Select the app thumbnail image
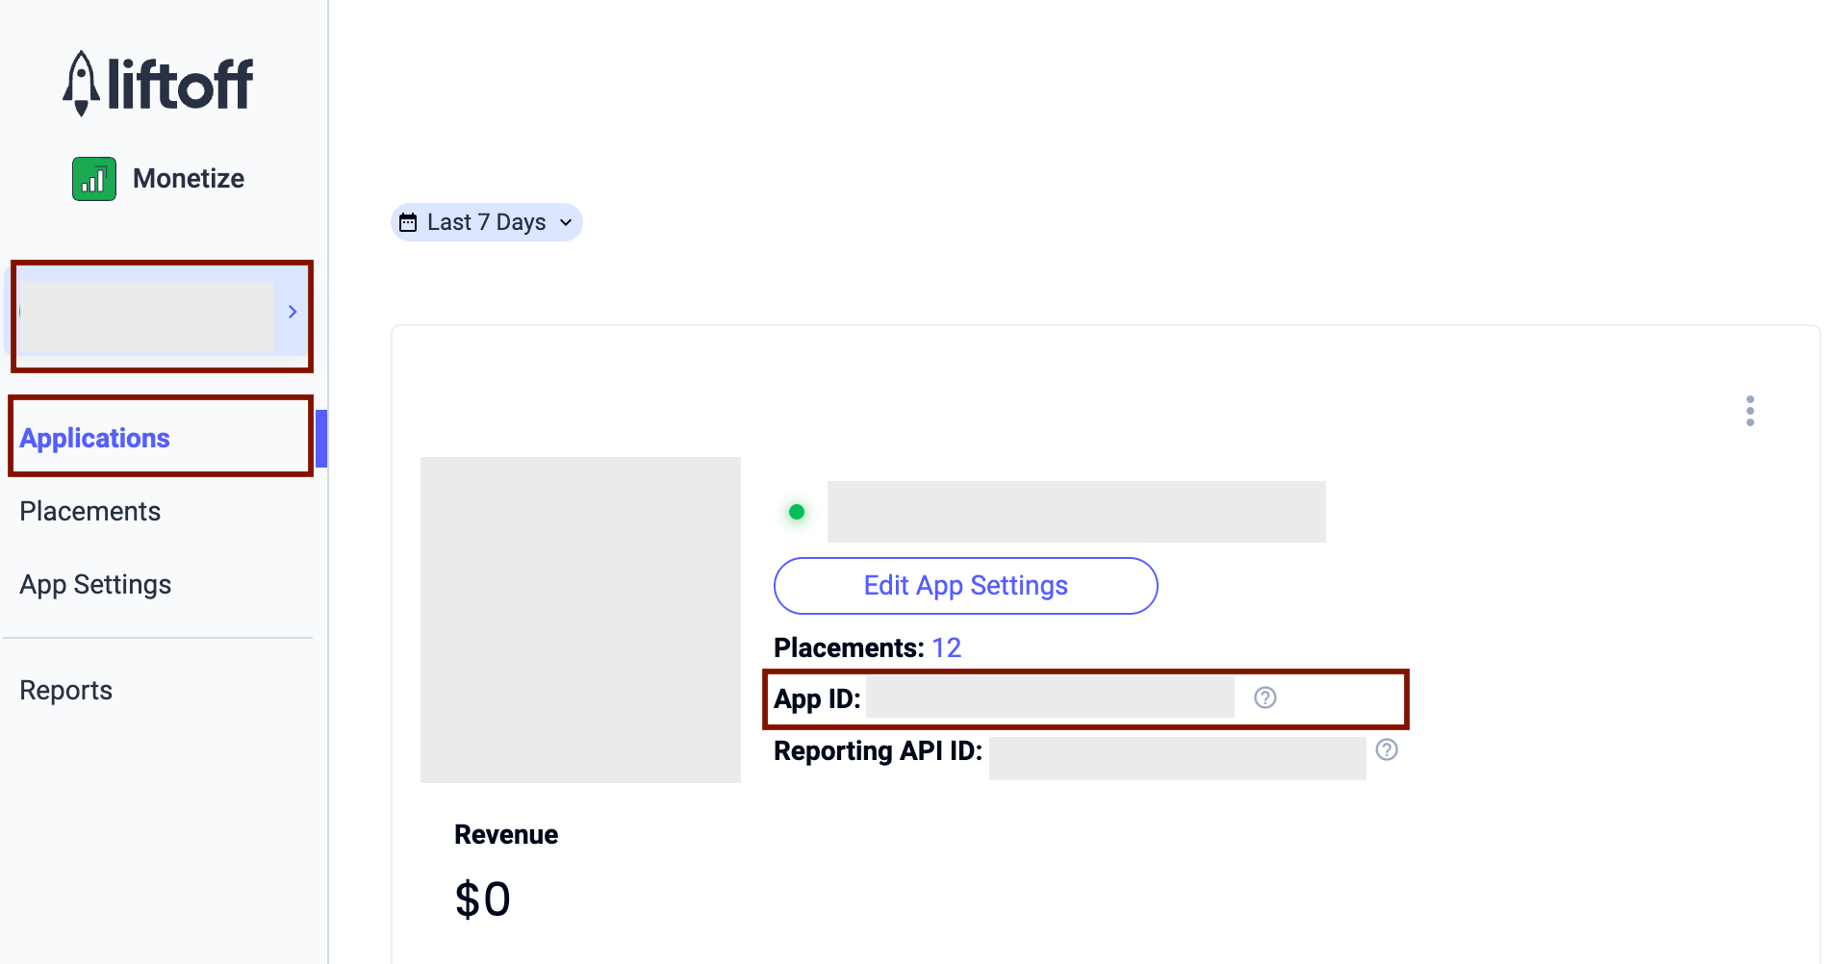Screen dimensions: 1836x964 pyautogui.click(x=579, y=620)
